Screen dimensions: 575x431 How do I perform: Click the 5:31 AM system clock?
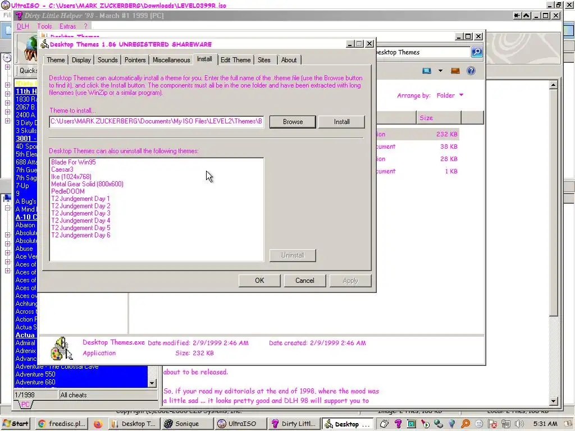pos(545,424)
